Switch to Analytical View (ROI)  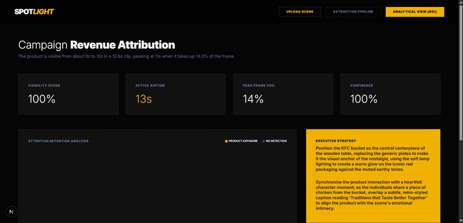pyautogui.click(x=415, y=12)
